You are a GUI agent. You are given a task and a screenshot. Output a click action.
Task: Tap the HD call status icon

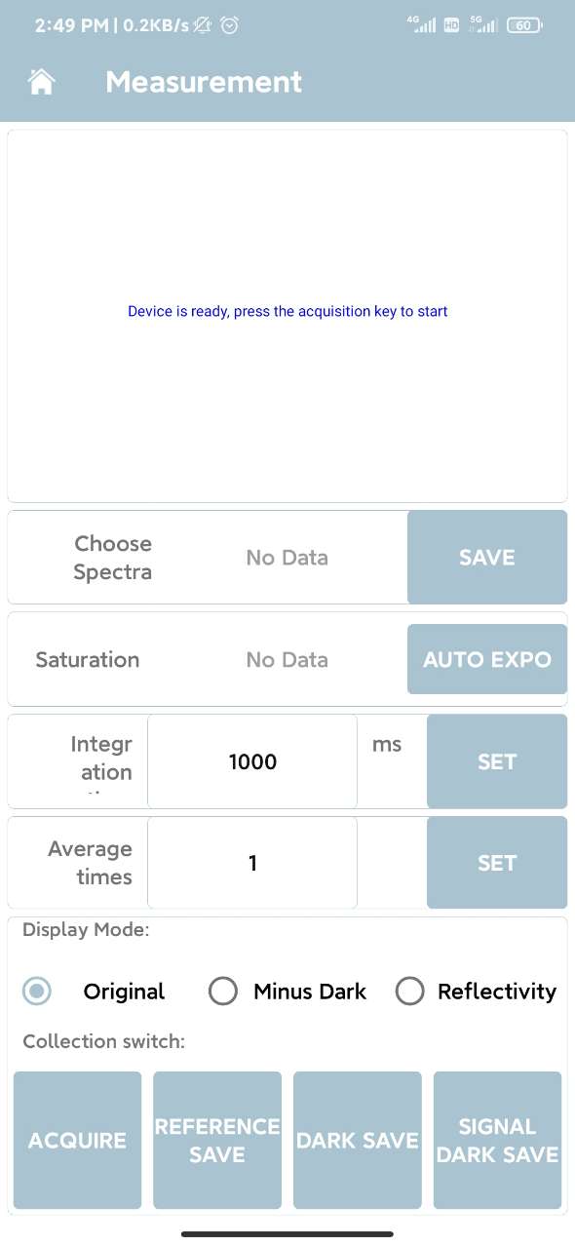pos(452,25)
